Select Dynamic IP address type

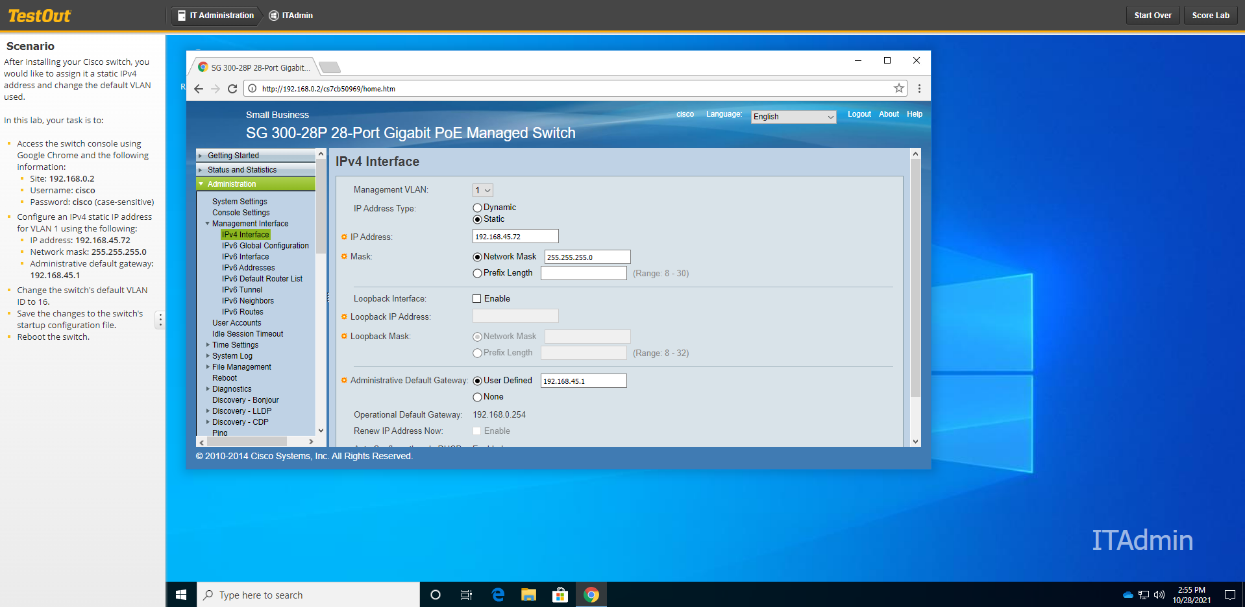click(x=478, y=208)
